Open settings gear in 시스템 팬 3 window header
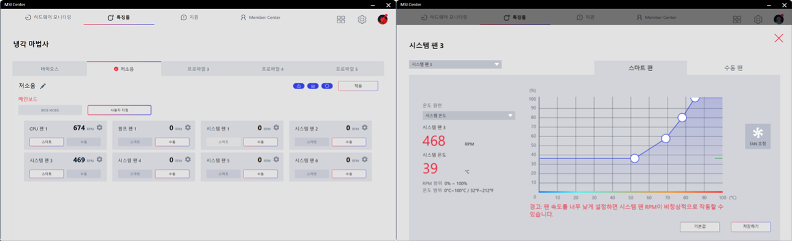Screen dimensions: 792x241 [758, 20]
